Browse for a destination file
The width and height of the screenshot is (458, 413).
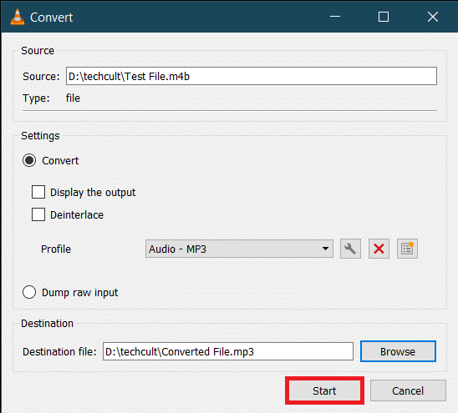(x=398, y=351)
